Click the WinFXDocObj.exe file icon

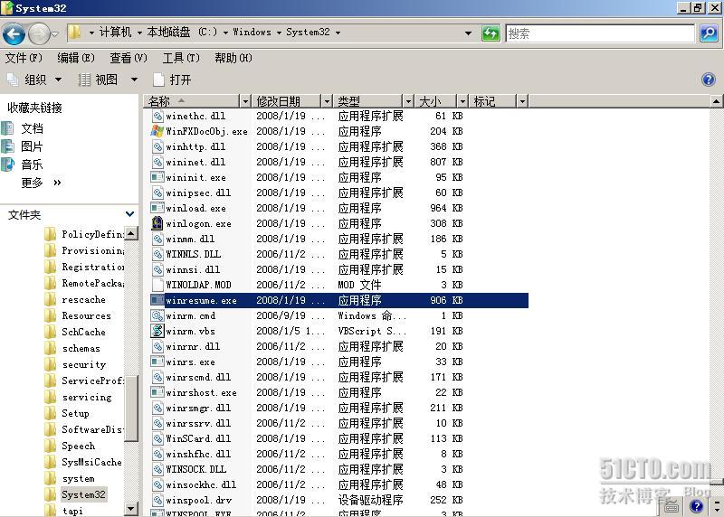(157, 131)
